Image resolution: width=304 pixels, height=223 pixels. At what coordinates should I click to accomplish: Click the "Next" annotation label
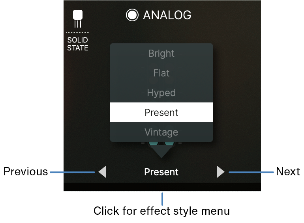[288, 171]
